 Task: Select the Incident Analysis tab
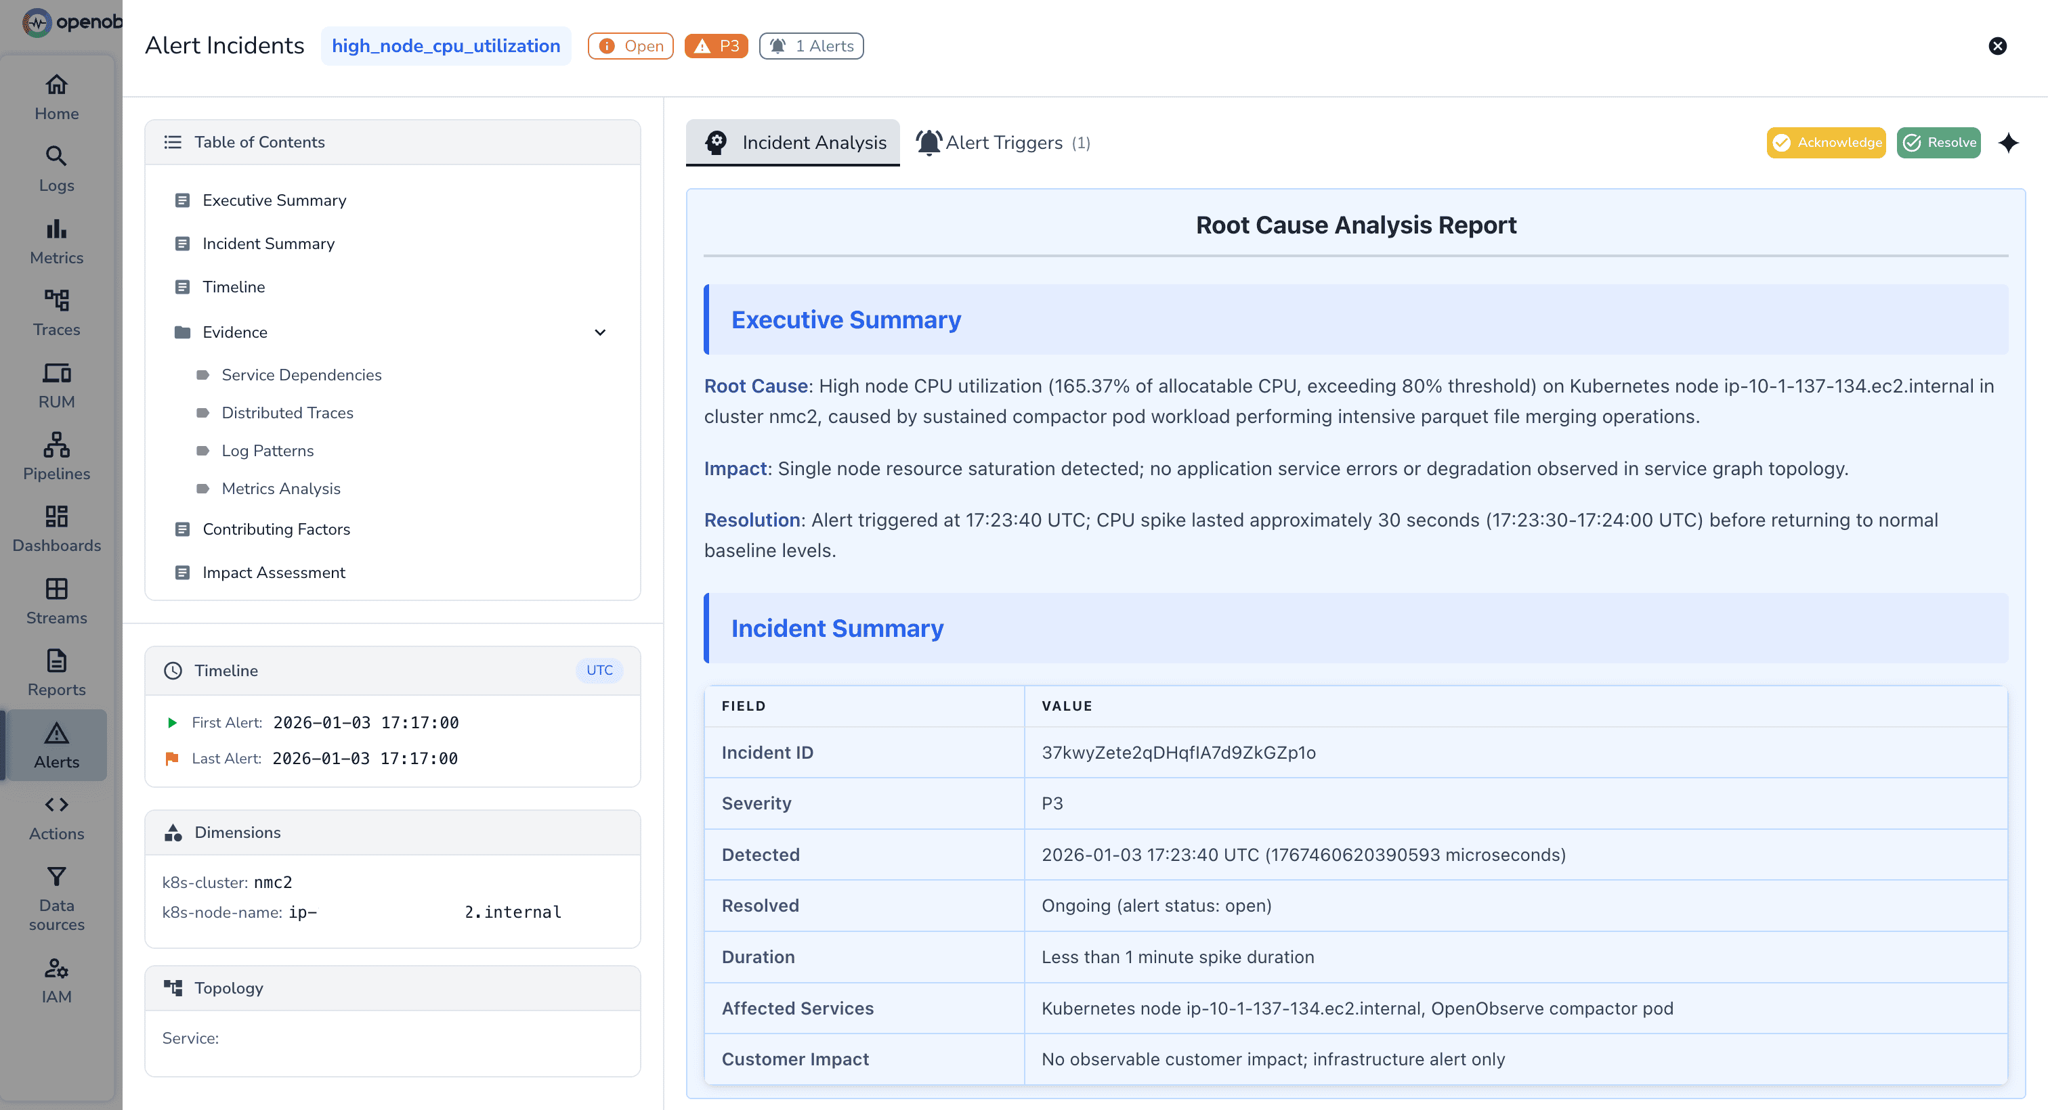click(792, 142)
